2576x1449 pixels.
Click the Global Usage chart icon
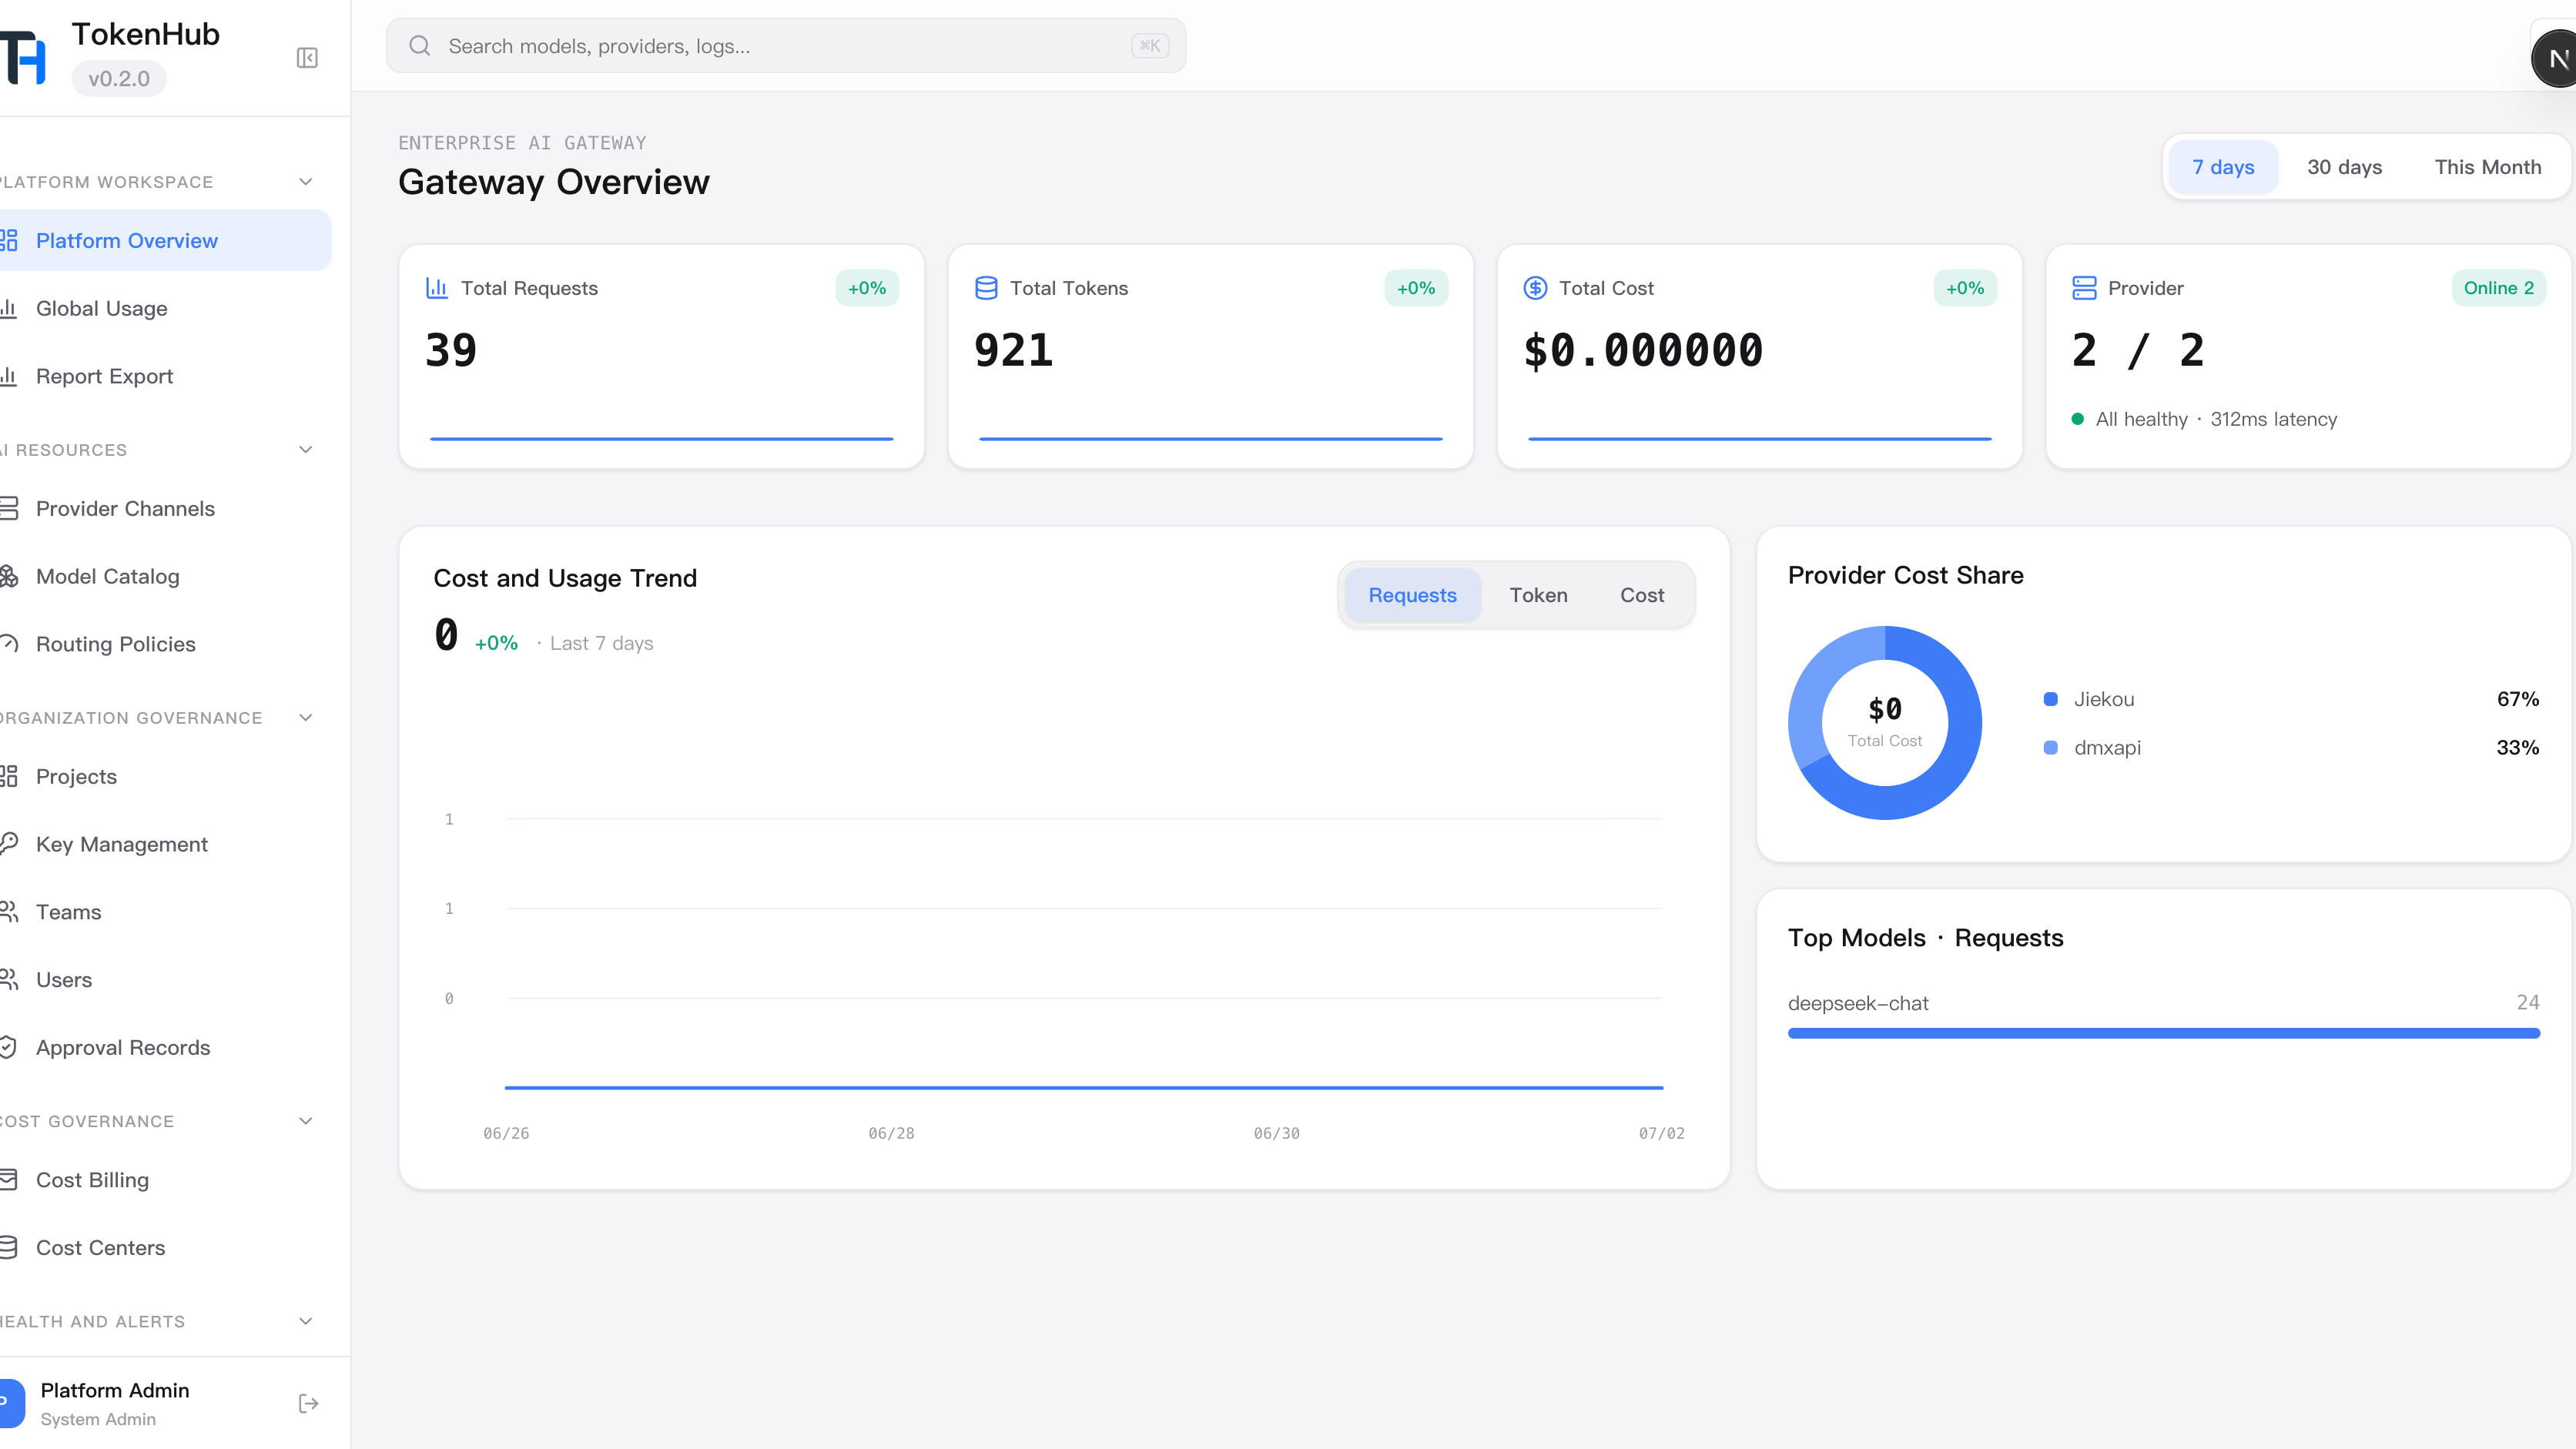[9, 309]
